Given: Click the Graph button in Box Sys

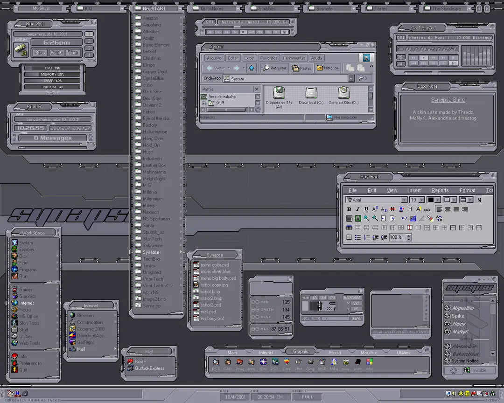Looking at the screenshot, I should [56, 52].
